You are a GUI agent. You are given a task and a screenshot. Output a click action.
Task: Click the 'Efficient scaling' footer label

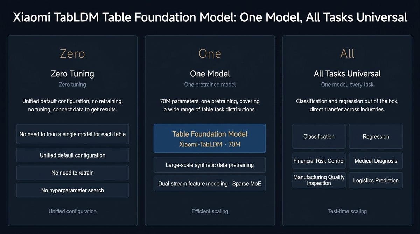pos(210,211)
